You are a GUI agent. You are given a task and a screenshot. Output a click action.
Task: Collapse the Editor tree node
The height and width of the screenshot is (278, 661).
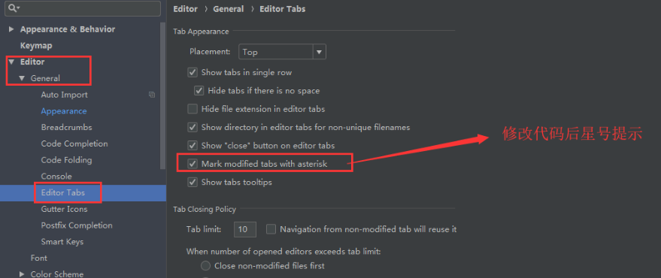tap(11, 62)
